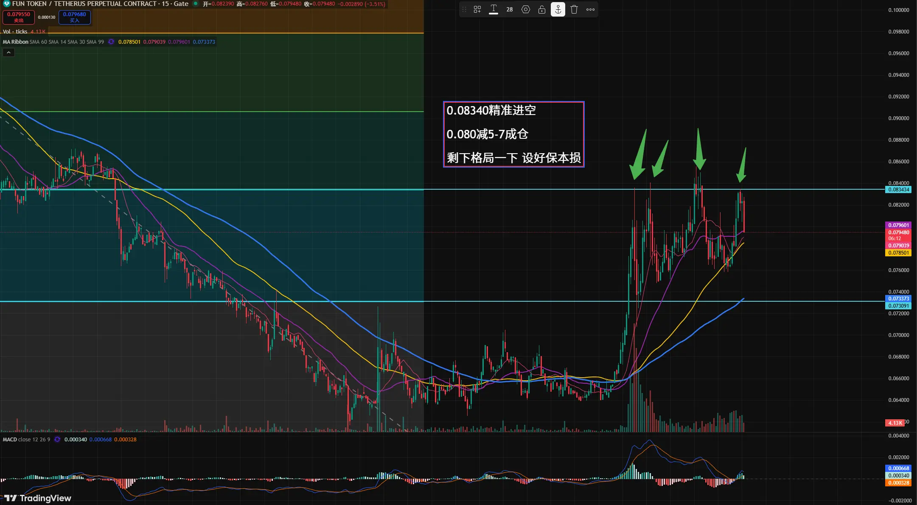This screenshot has height=505, width=917.
Task: Click the green market status dot
Action: 195,4
